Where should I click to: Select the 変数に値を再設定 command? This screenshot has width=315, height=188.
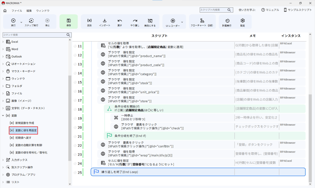click(23, 130)
